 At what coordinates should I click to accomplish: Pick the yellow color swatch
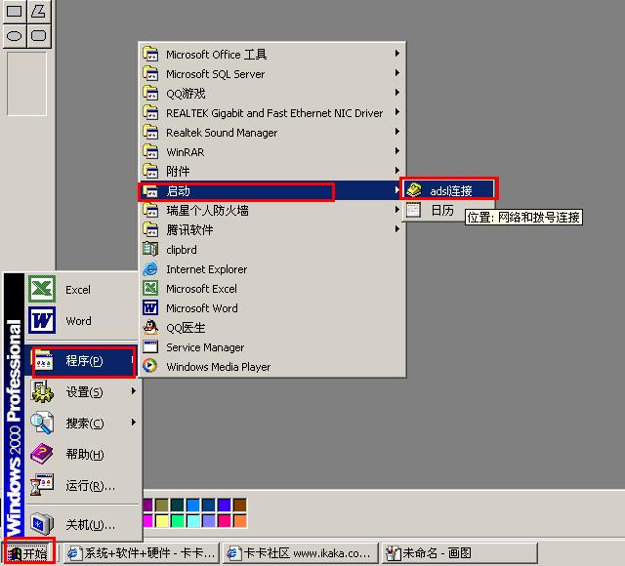click(x=162, y=520)
